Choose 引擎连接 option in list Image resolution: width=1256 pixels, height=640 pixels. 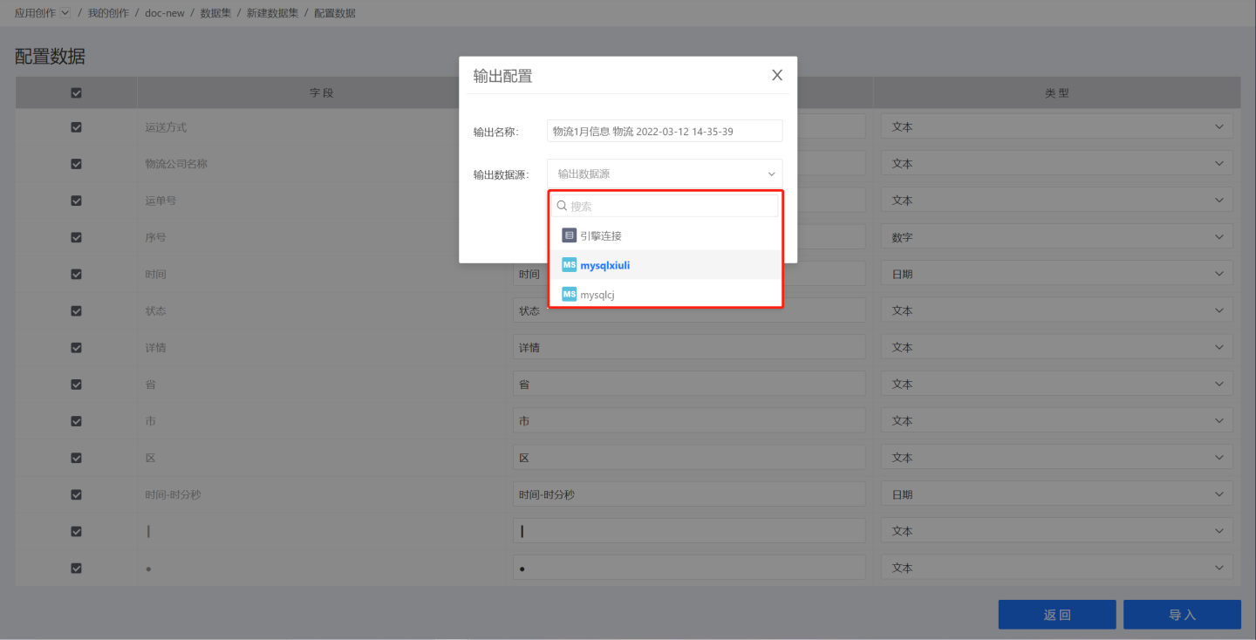(x=600, y=235)
